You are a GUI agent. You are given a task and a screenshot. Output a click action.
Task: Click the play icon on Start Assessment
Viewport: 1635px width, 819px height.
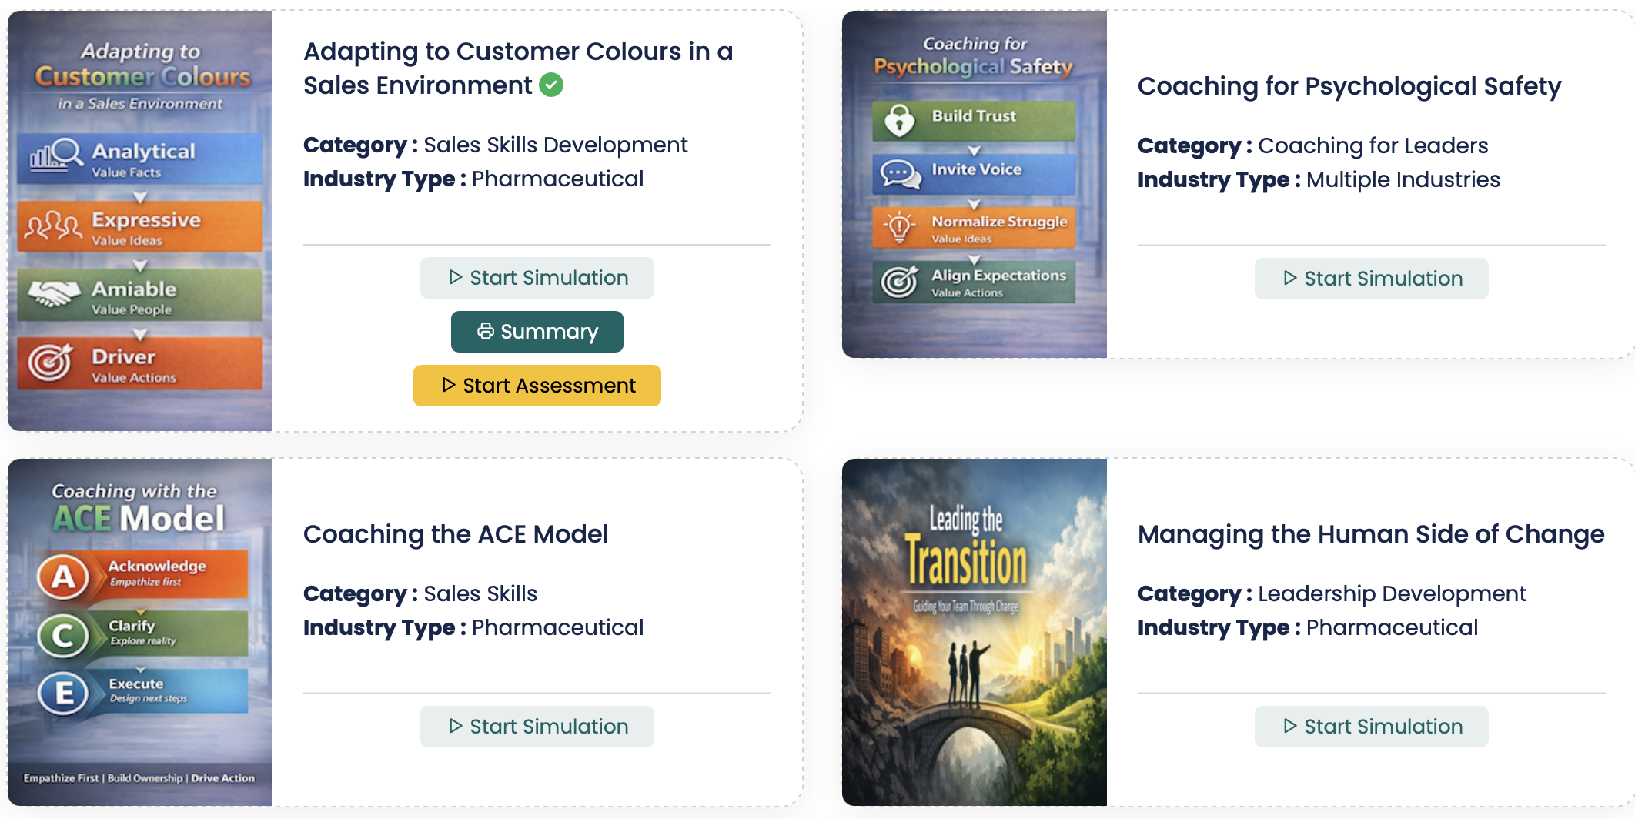tap(449, 385)
